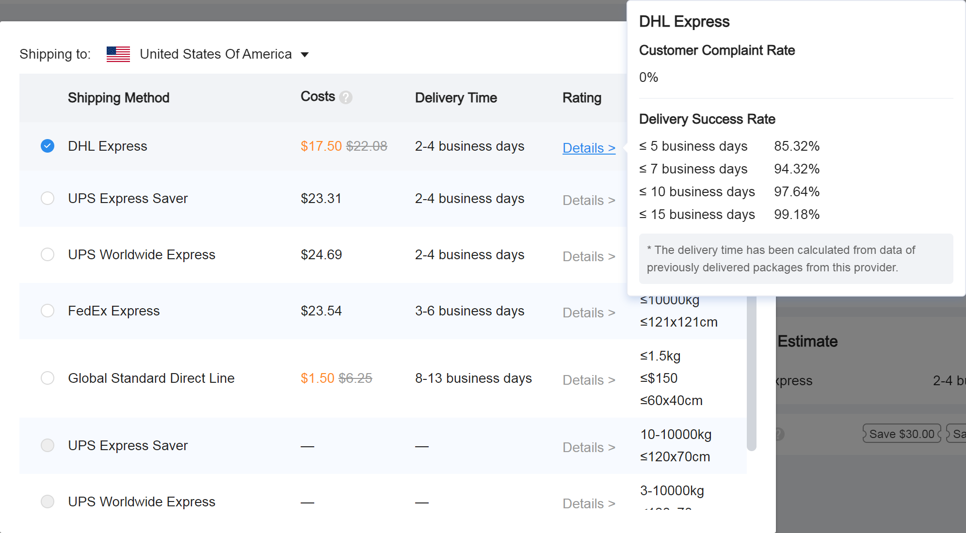The image size is (966, 533).
Task: Click the Costs help question mark icon
Action: coord(346,97)
